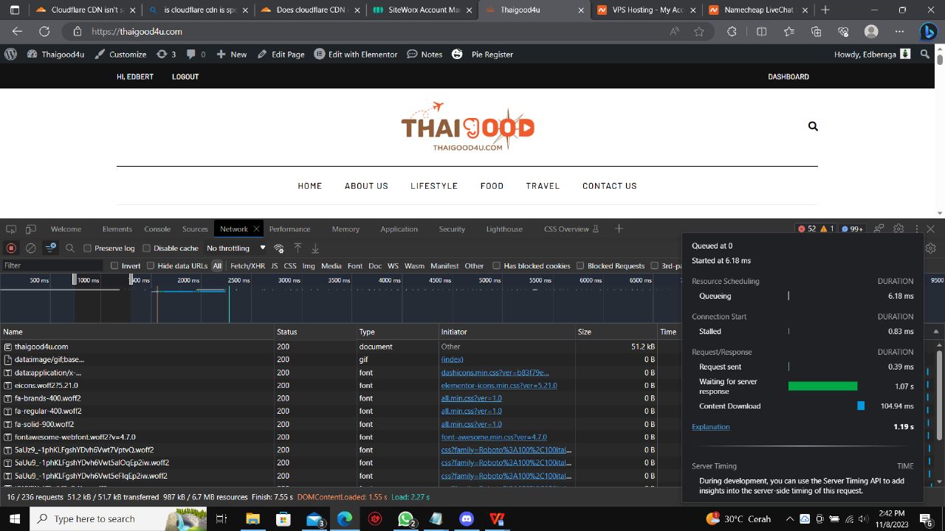Go to ABOUT US page
The image size is (945, 531).
366,186
